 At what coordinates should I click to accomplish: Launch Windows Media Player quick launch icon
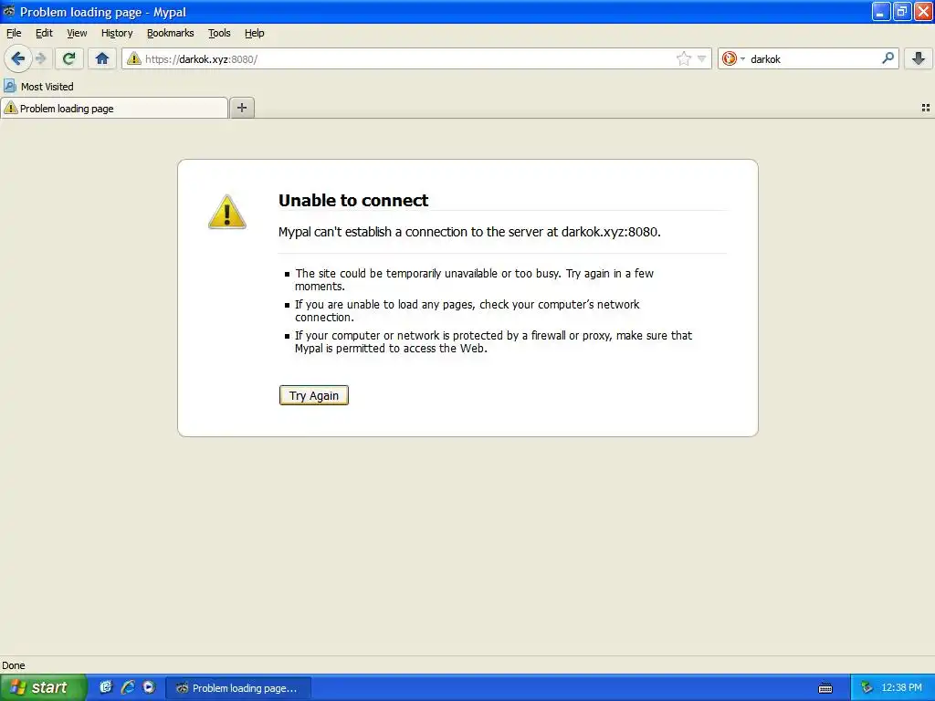(149, 687)
